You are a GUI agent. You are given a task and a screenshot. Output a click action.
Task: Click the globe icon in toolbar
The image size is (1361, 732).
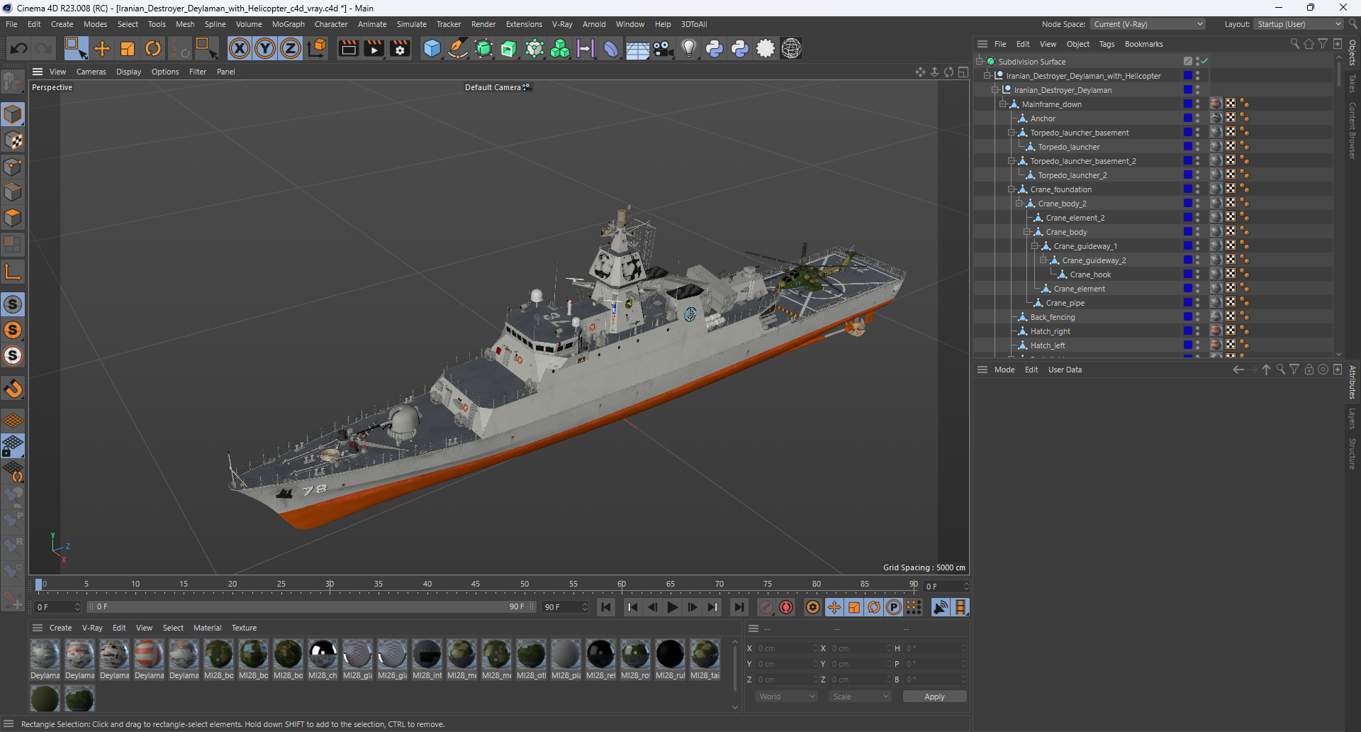791,48
